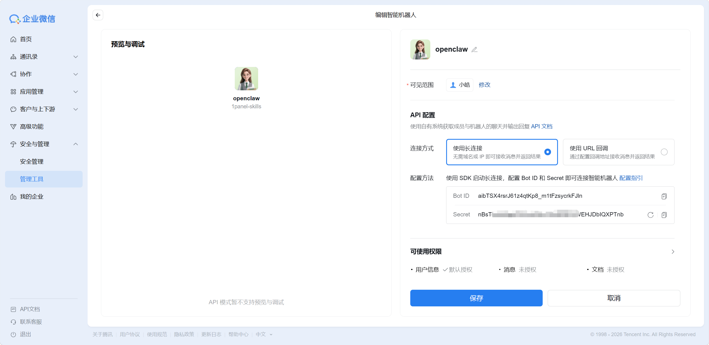Open the 配置指引 link
Screen dimensions: 709x345
631,178
